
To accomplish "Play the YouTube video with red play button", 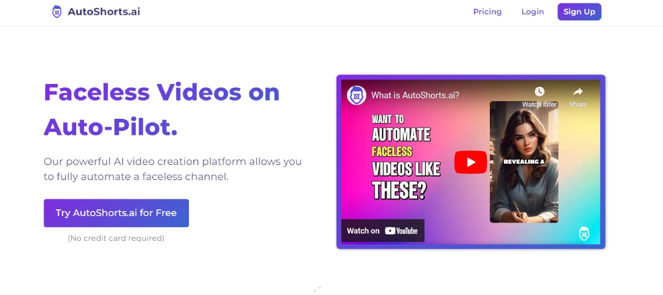I will [471, 162].
